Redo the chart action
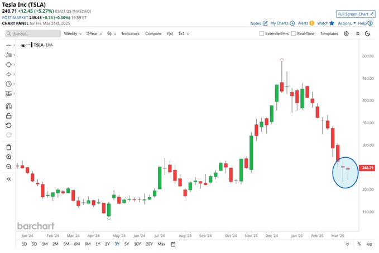 (x=9, y=135)
